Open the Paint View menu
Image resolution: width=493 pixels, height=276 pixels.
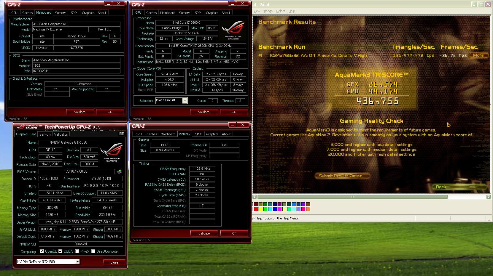pyautogui.click(x=257, y=11)
